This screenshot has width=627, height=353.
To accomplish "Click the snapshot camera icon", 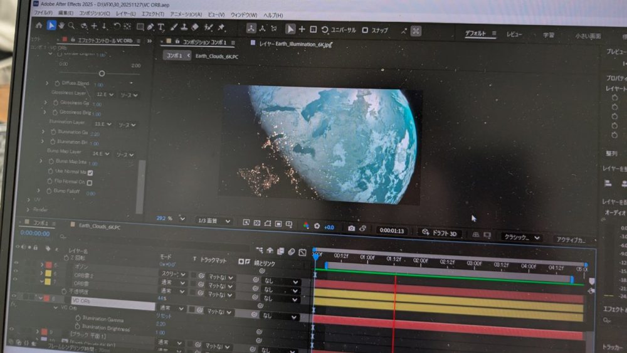I will pyautogui.click(x=351, y=228).
